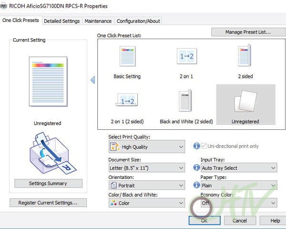This screenshot has width=286, height=229.
Task: Click info icon beside Paper Type
Action: coord(196,185)
